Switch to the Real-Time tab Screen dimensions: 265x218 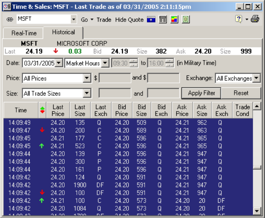click(x=23, y=33)
